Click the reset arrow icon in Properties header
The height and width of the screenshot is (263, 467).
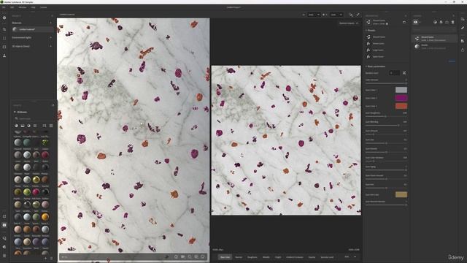404,22
